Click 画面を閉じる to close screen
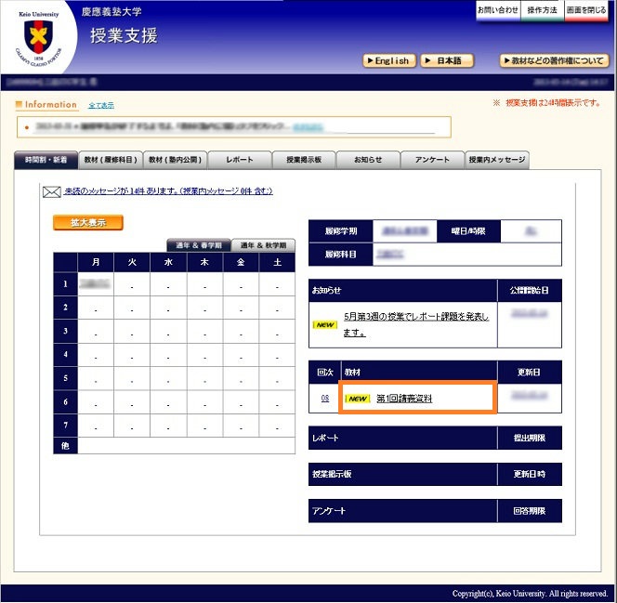This screenshot has height=603, width=617. pyautogui.click(x=588, y=10)
